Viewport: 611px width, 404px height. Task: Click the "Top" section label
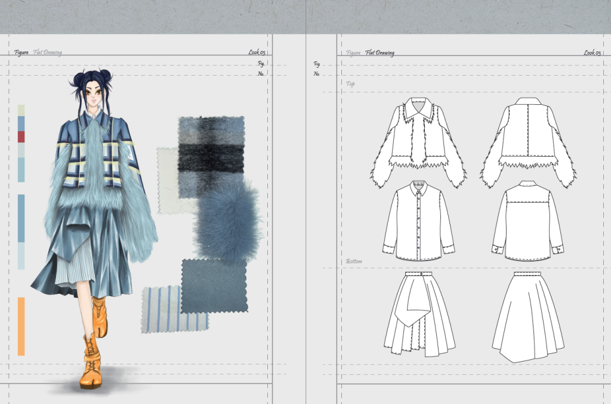(x=351, y=84)
